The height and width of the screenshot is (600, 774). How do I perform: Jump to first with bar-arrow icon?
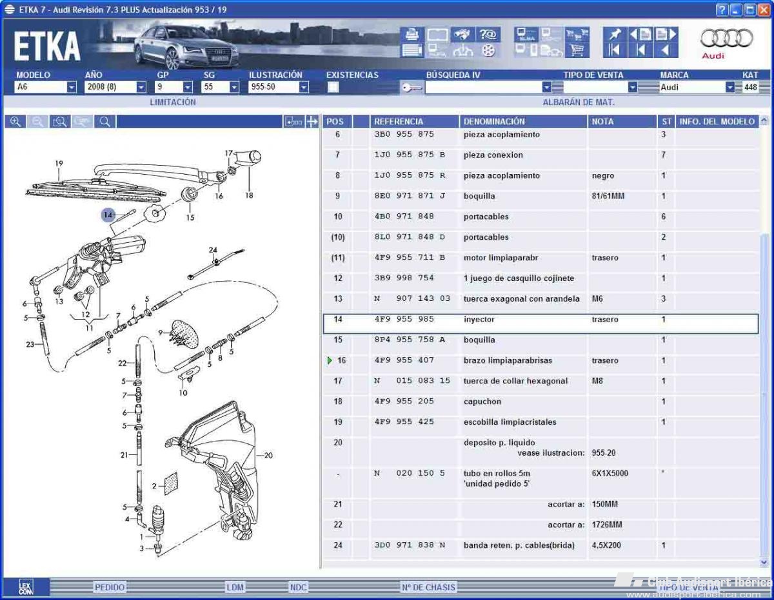pos(615,50)
